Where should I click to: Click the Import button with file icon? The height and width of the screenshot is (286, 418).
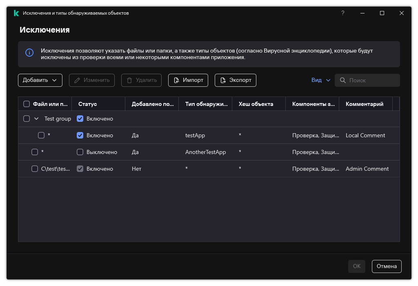188,80
